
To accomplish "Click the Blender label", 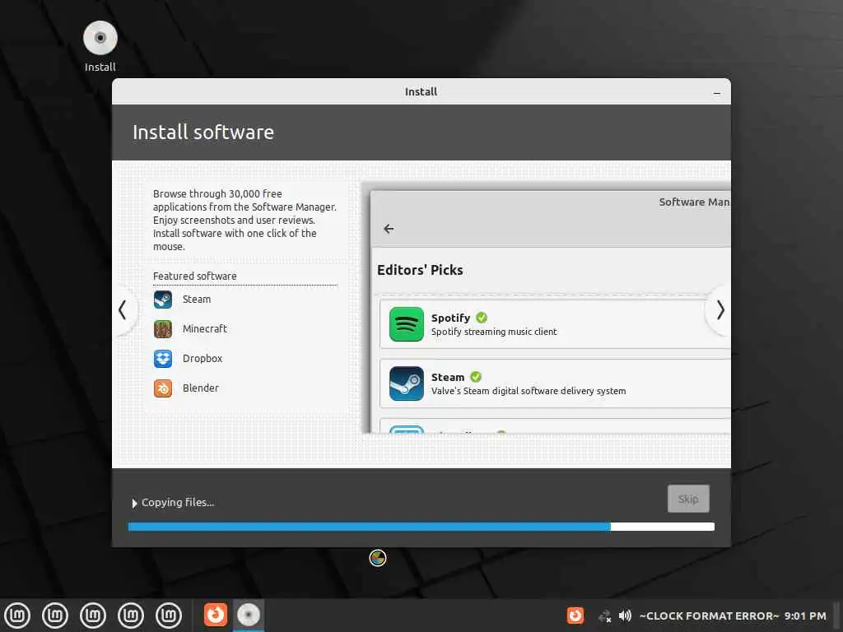I will tap(201, 388).
